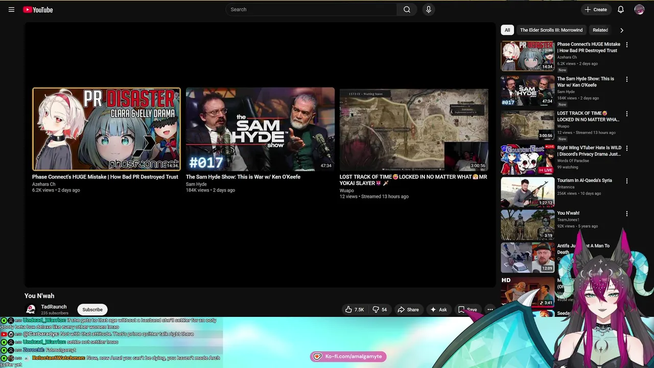Viewport: 654px width, 368px height.
Task: Click the video title You N'wah
Action: pyautogui.click(x=39, y=296)
